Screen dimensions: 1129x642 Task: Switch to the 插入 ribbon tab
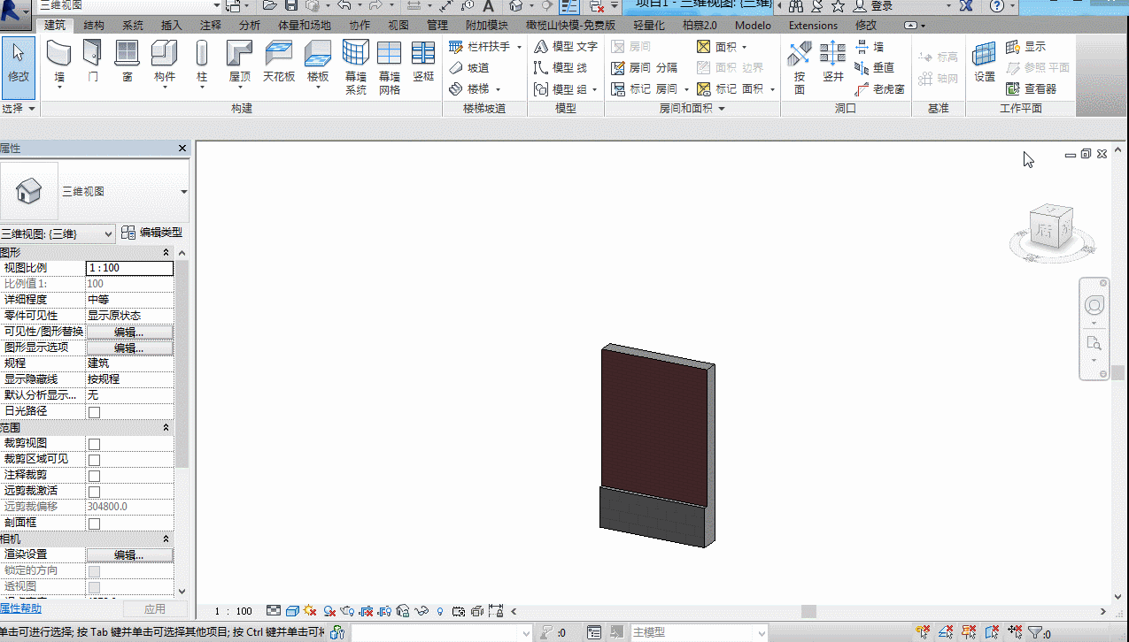coord(171,26)
